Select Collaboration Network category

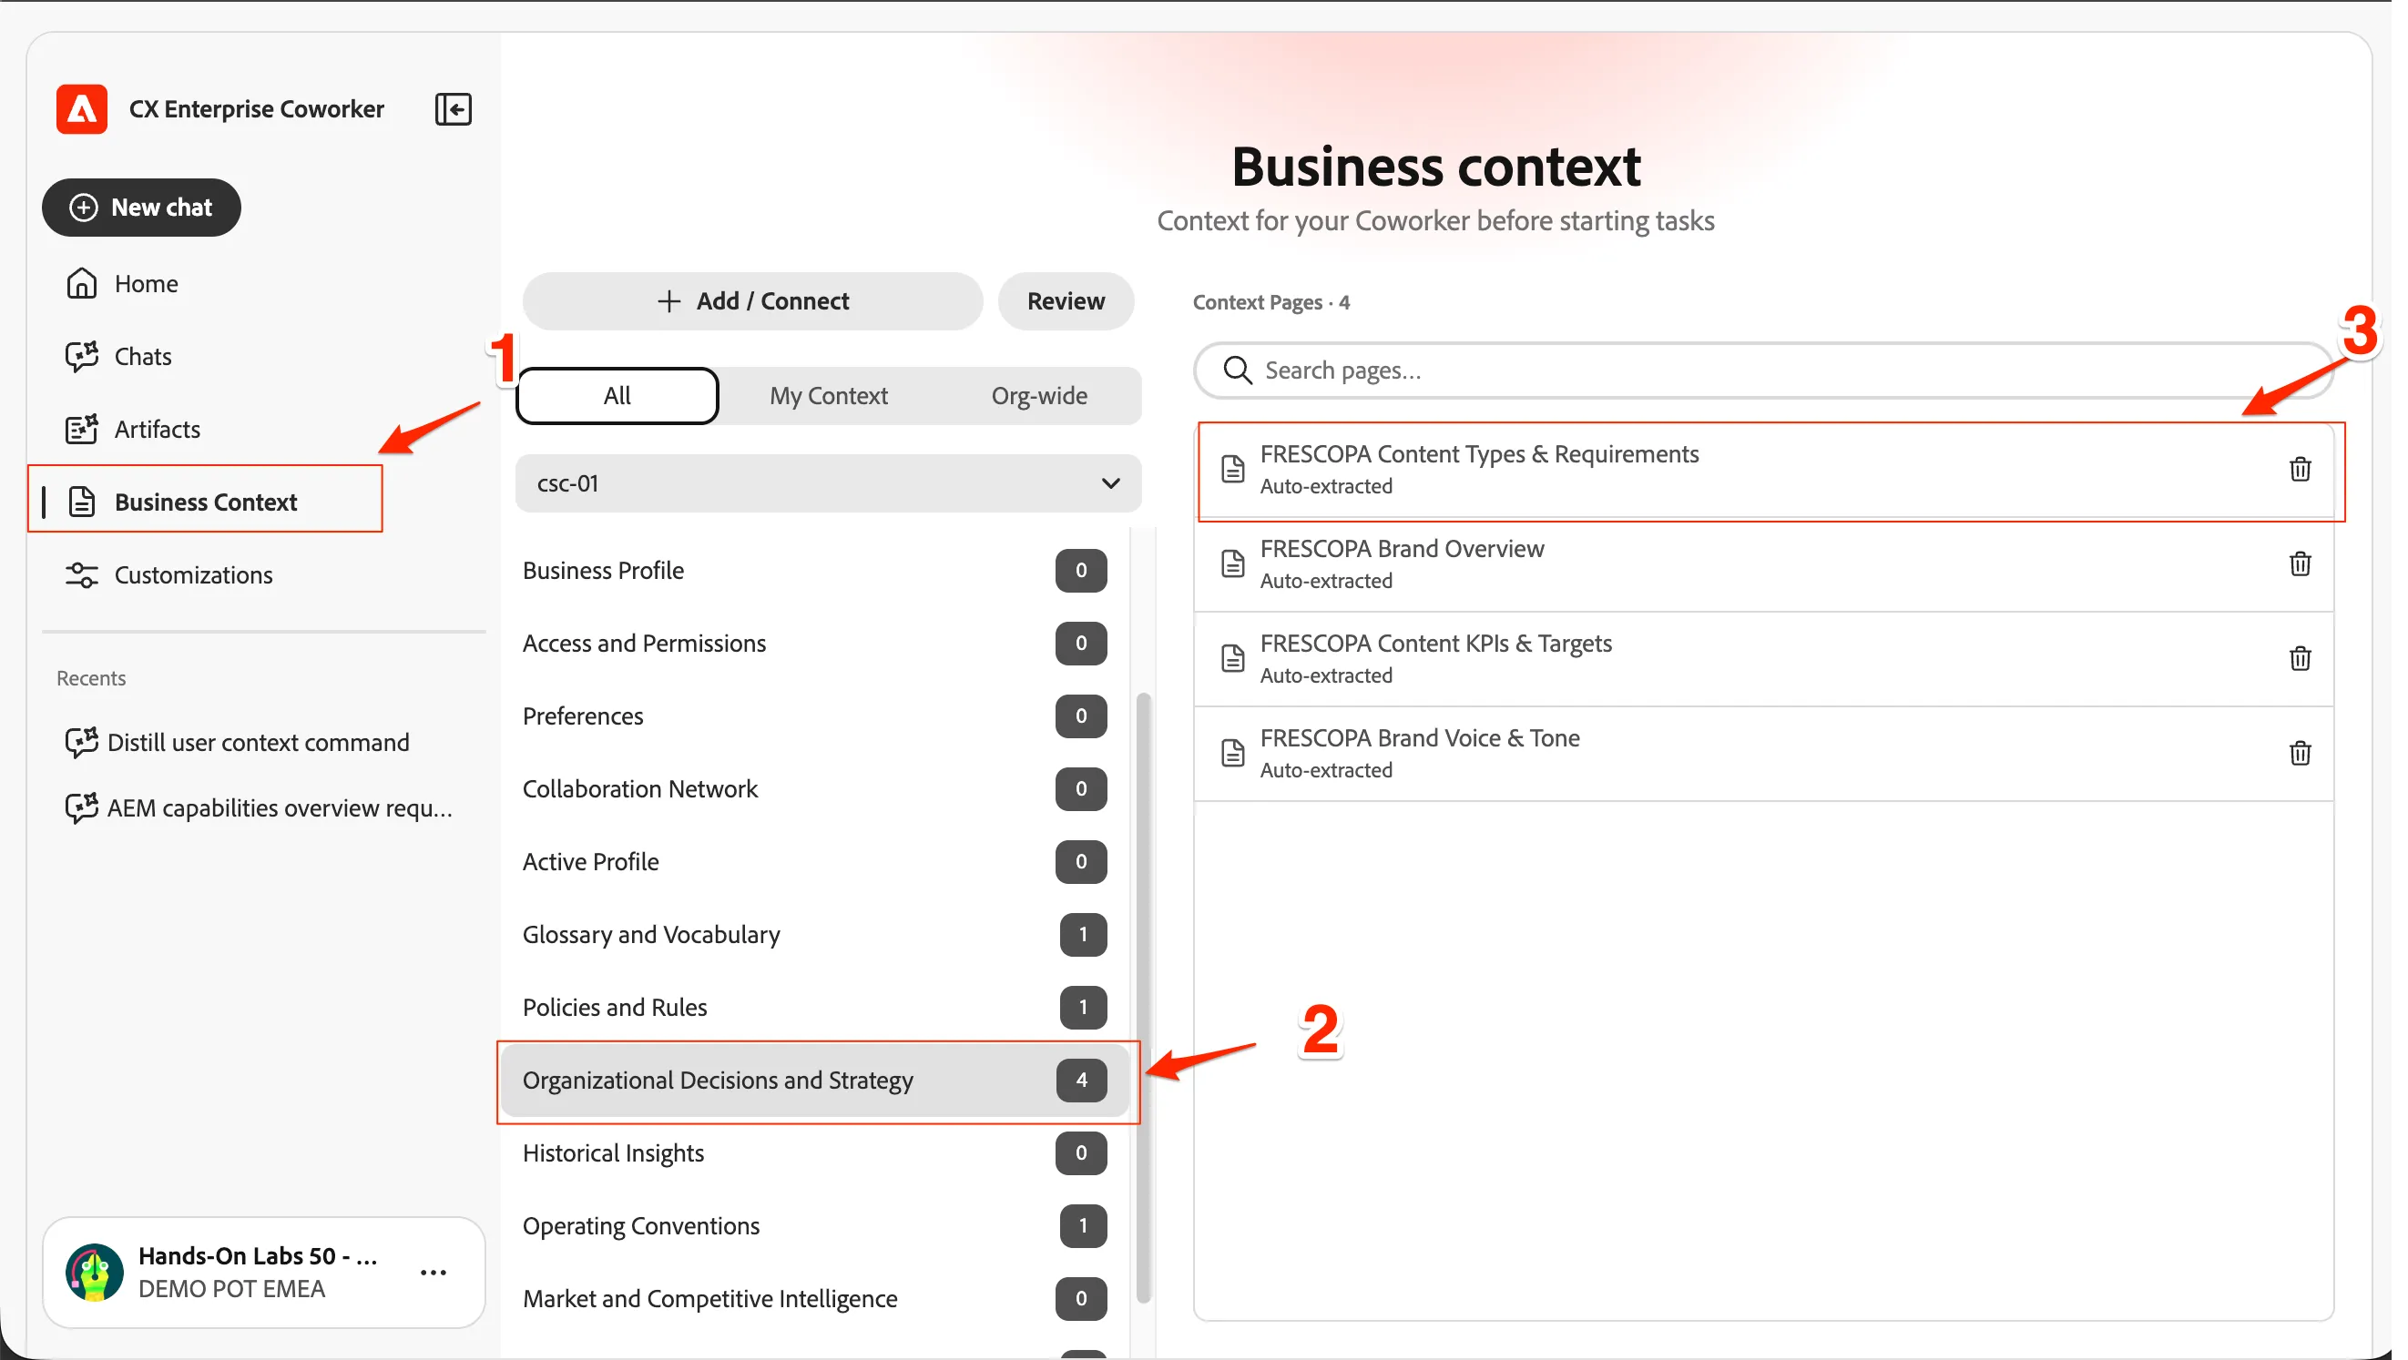point(814,788)
